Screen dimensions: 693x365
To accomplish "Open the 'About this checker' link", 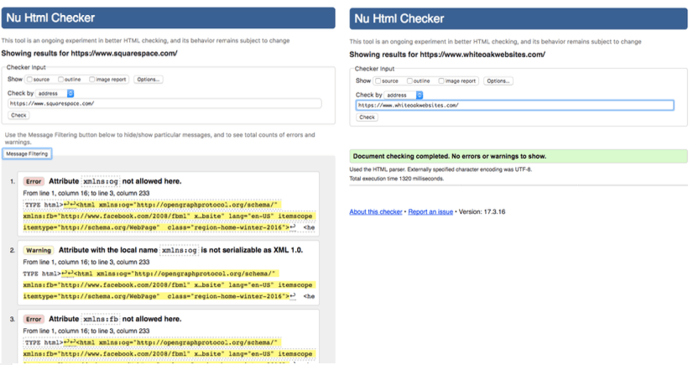I will tap(376, 211).
